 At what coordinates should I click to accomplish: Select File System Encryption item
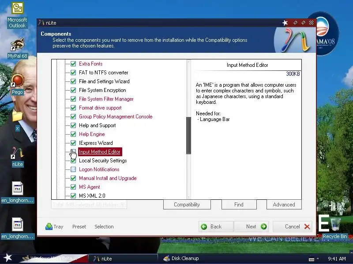(x=102, y=90)
